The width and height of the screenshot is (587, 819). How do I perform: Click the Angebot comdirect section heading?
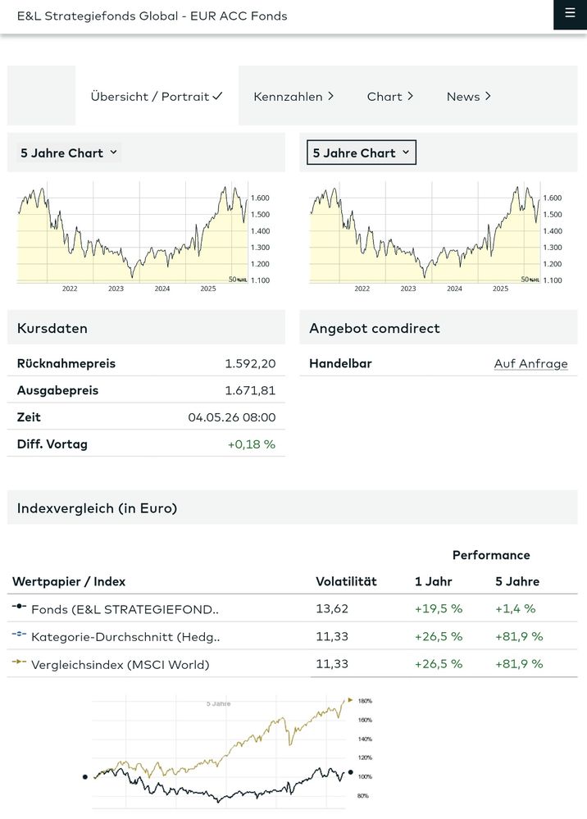click(x=375, y=328)
